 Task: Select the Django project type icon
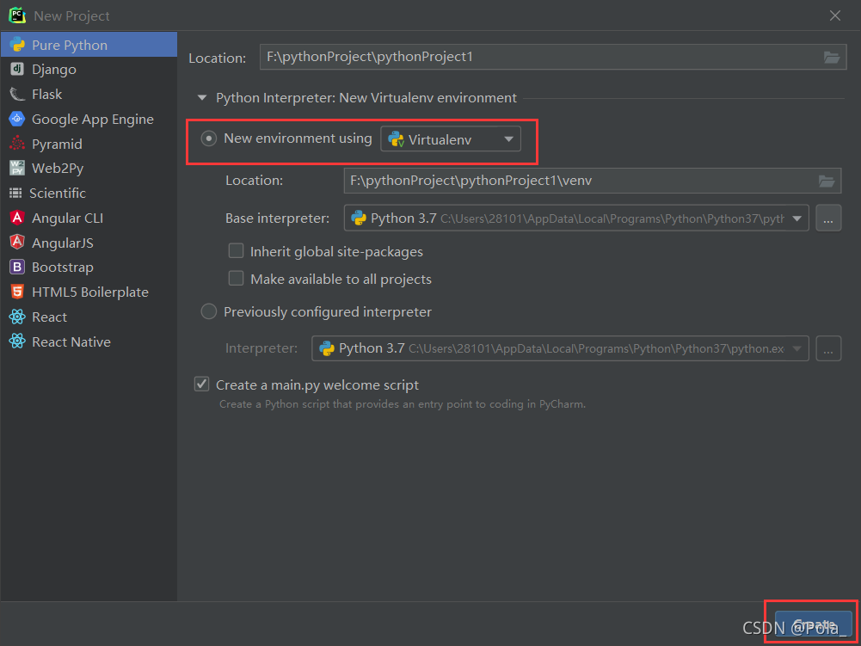(17, 69)
